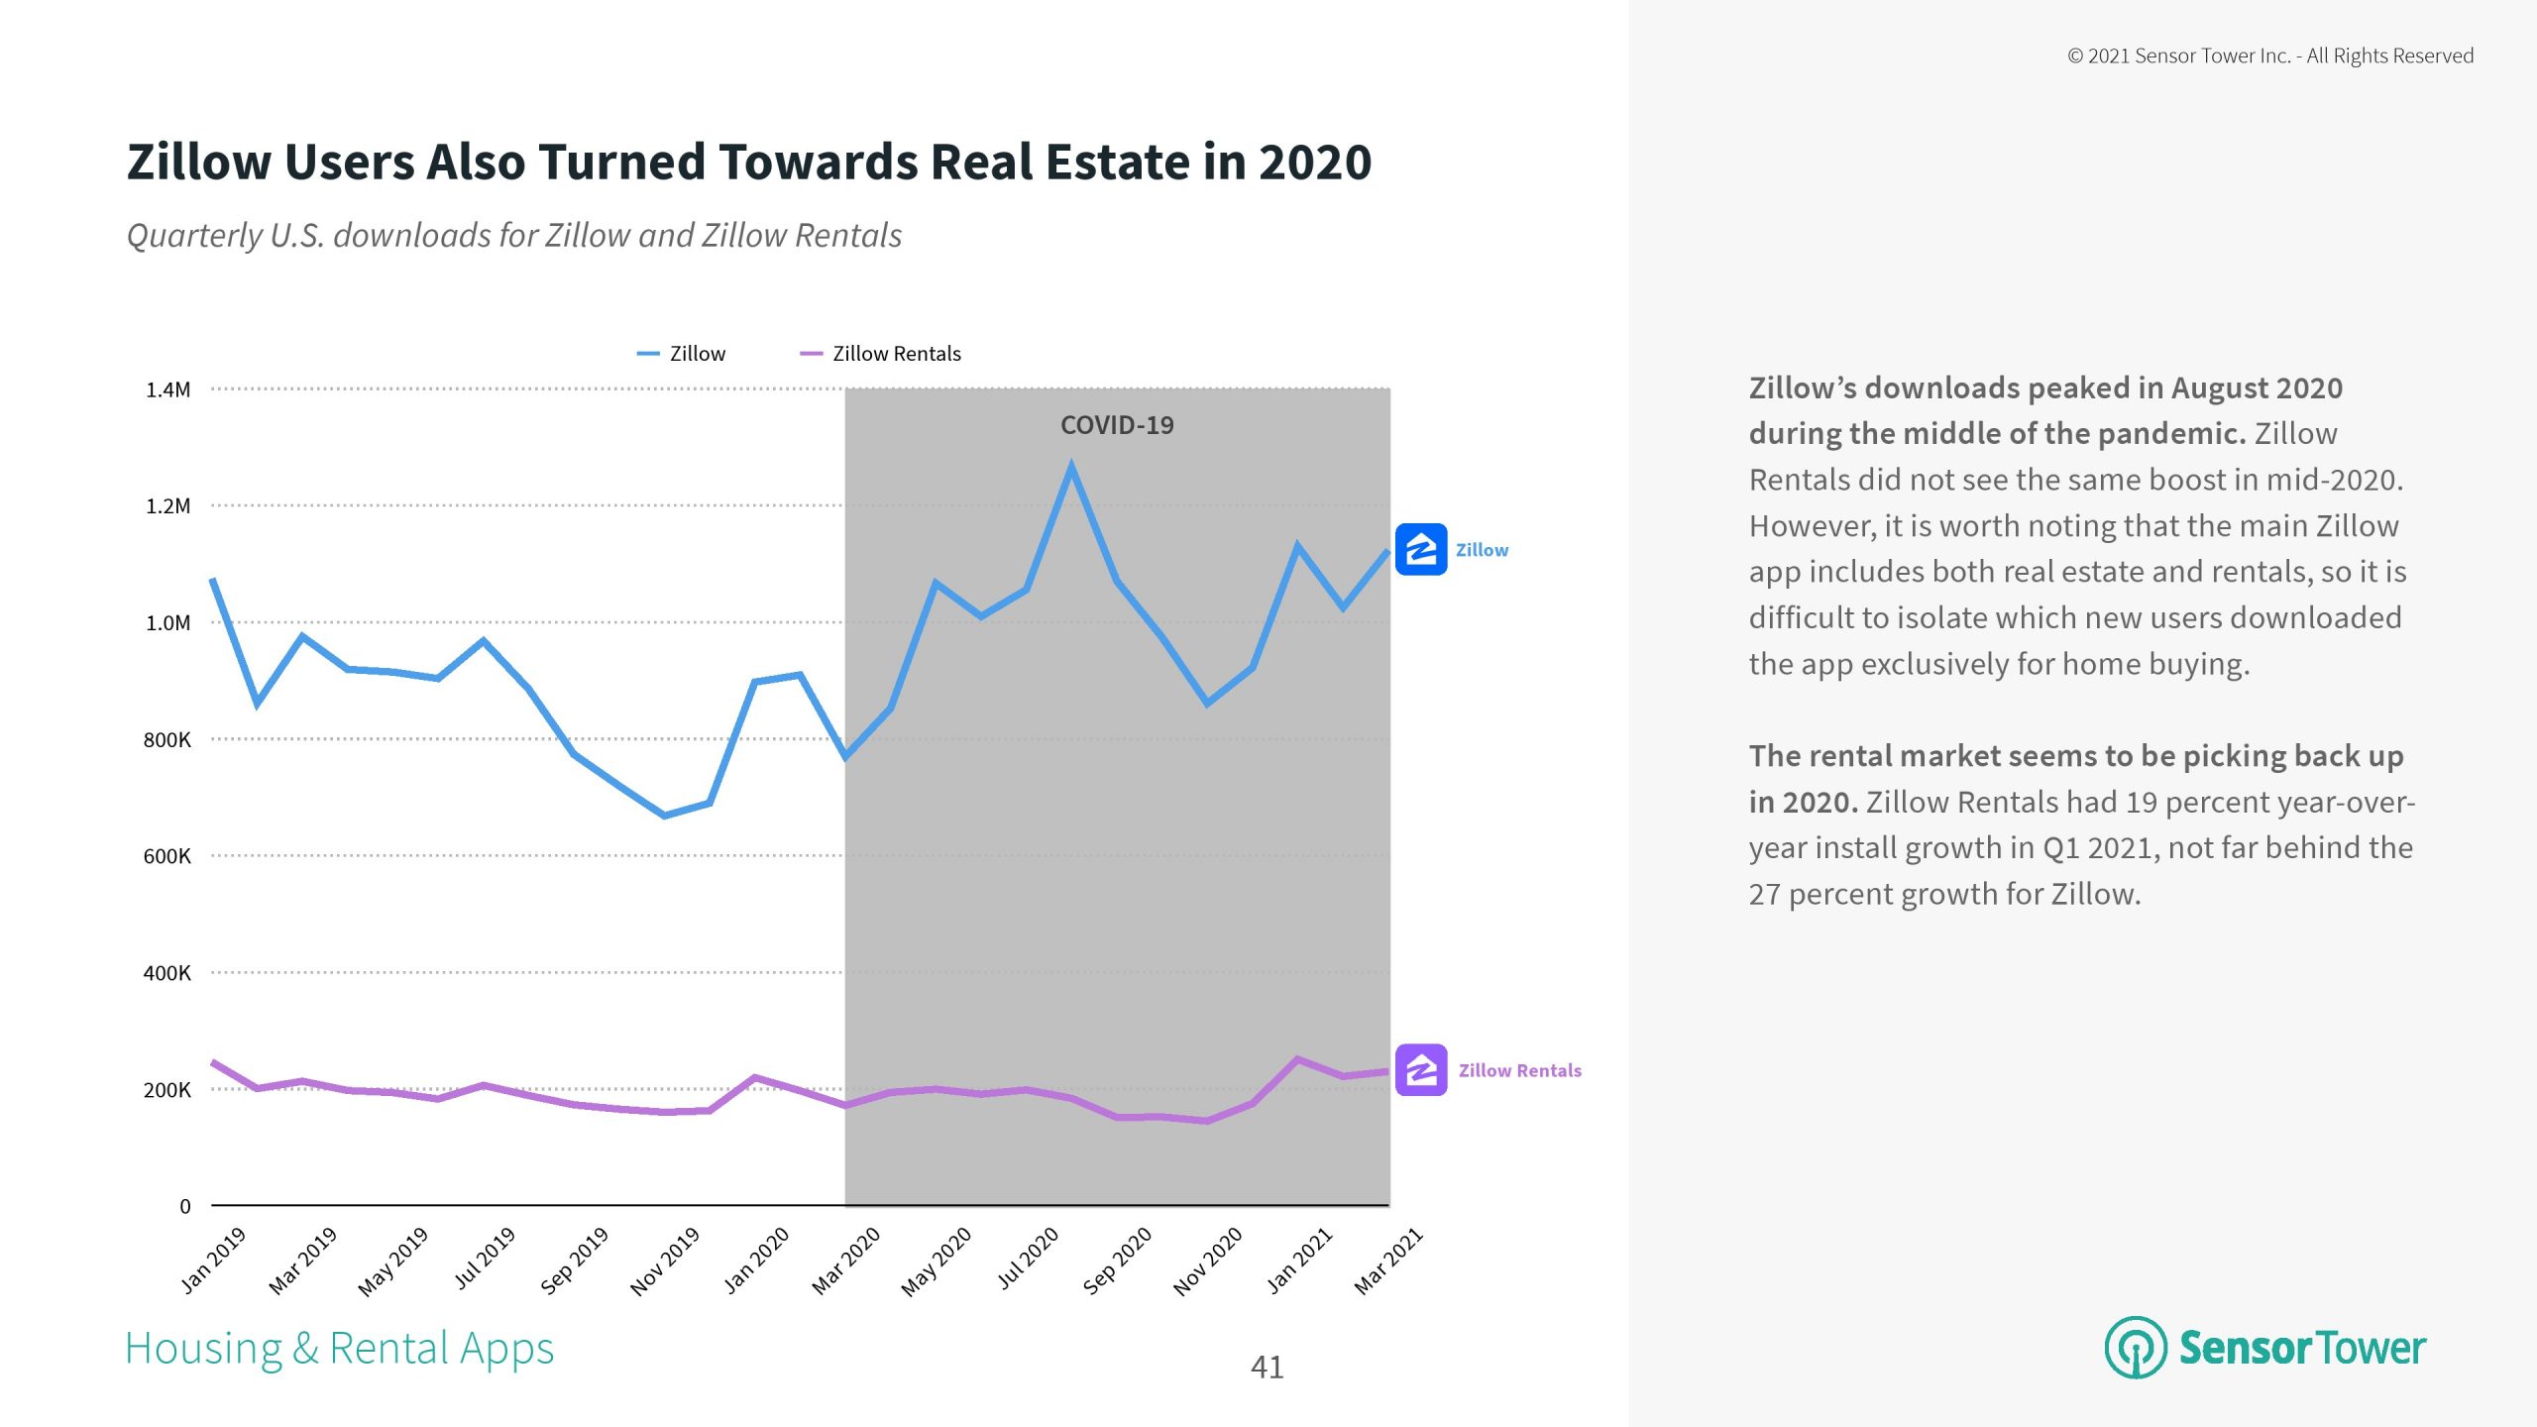Click the '1.2M' y-axis label
This screenshot has height=1427, width=2537.
(x=167, y=506)
